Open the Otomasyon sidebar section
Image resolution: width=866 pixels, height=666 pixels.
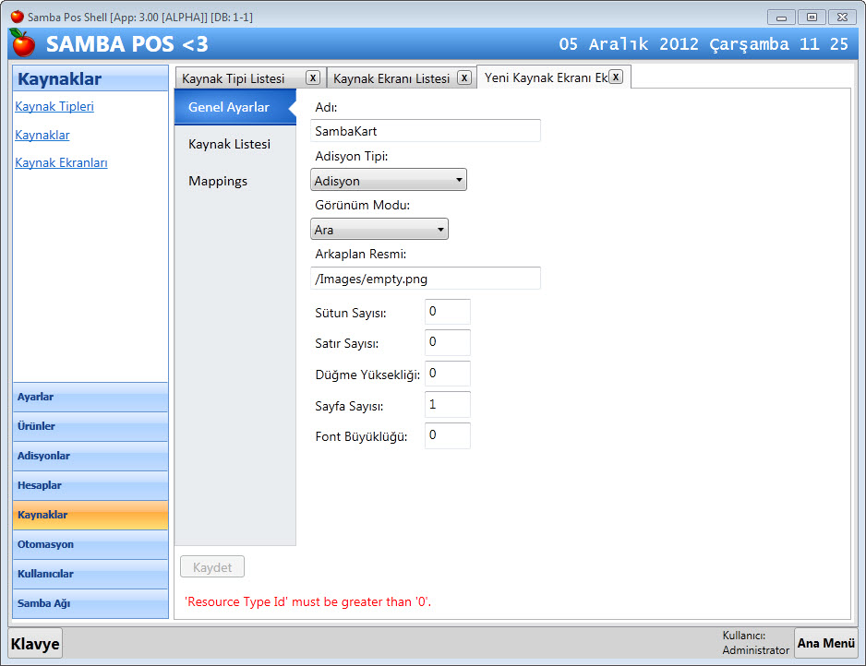coord(90,544)
